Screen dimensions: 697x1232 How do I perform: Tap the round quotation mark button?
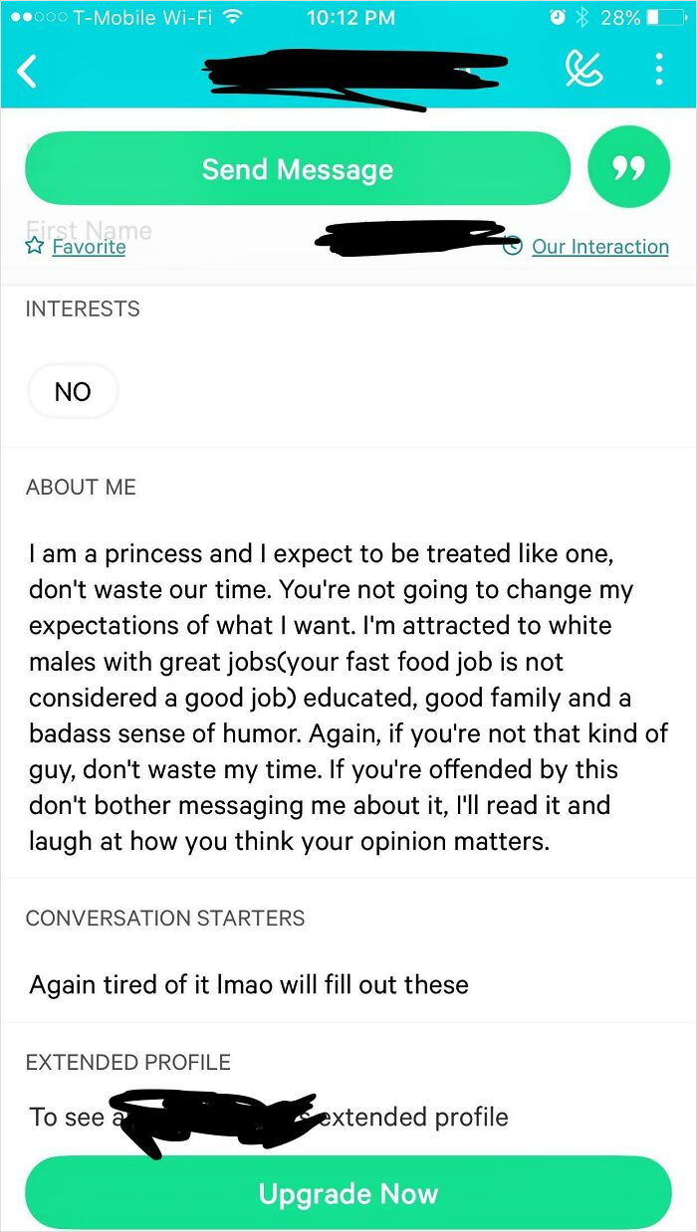pos(628,169)
